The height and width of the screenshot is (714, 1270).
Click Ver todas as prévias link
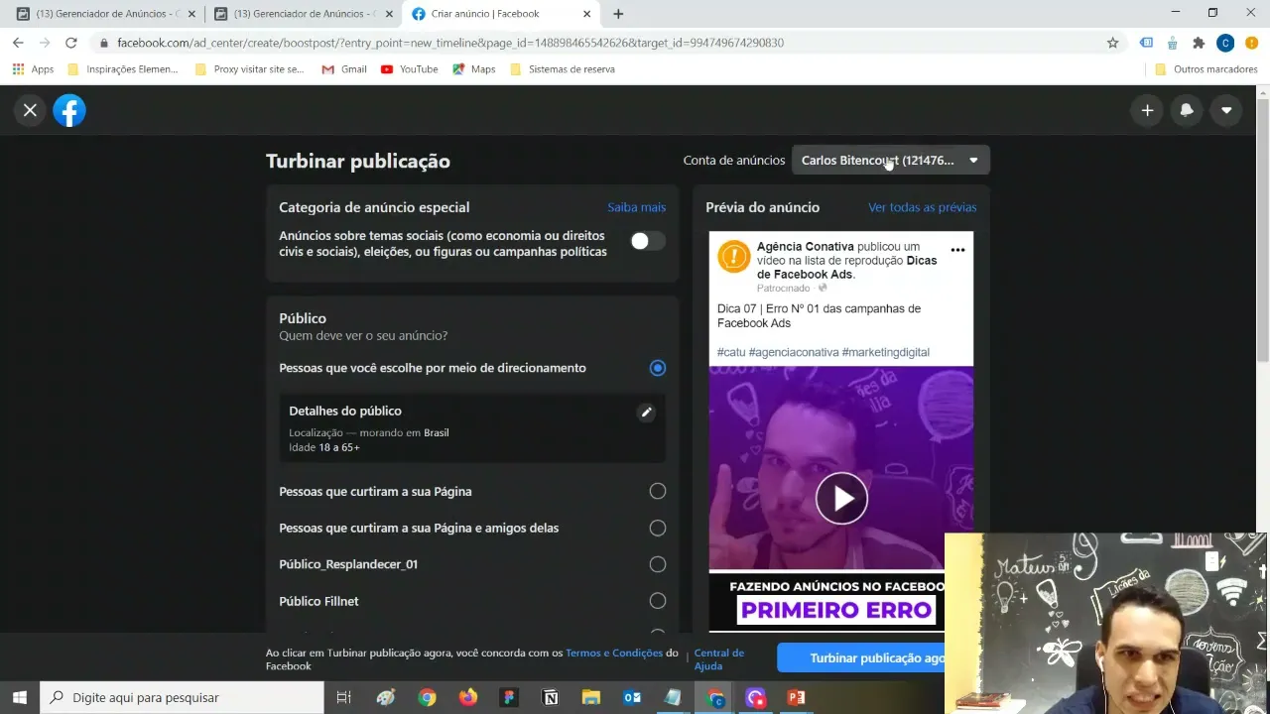(922, 207)
